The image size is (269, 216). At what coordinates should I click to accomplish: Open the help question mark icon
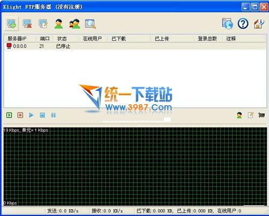click(243, 24)
